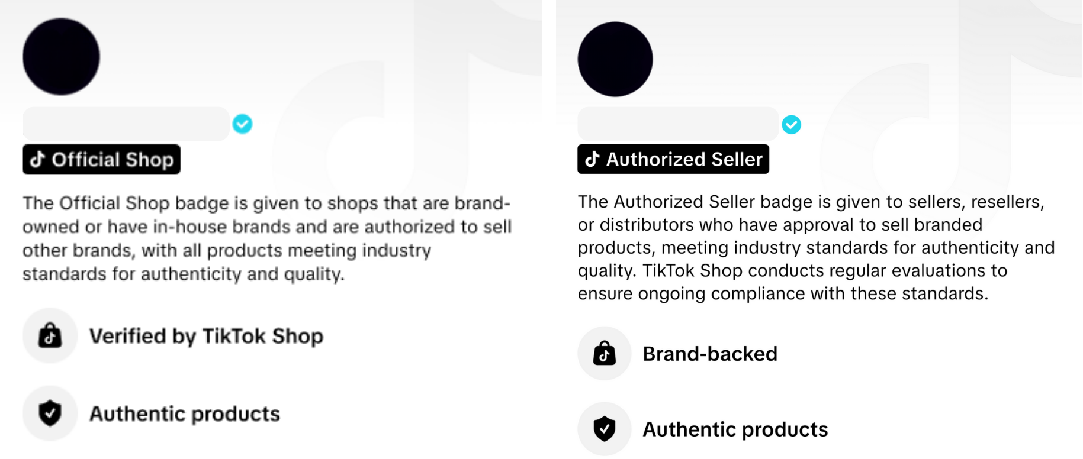Image resolution: width=1083 pixels, height=459 pixels.
Task: Enable the Verified by TikTok Shop status
Action: (x=206, y=335)
